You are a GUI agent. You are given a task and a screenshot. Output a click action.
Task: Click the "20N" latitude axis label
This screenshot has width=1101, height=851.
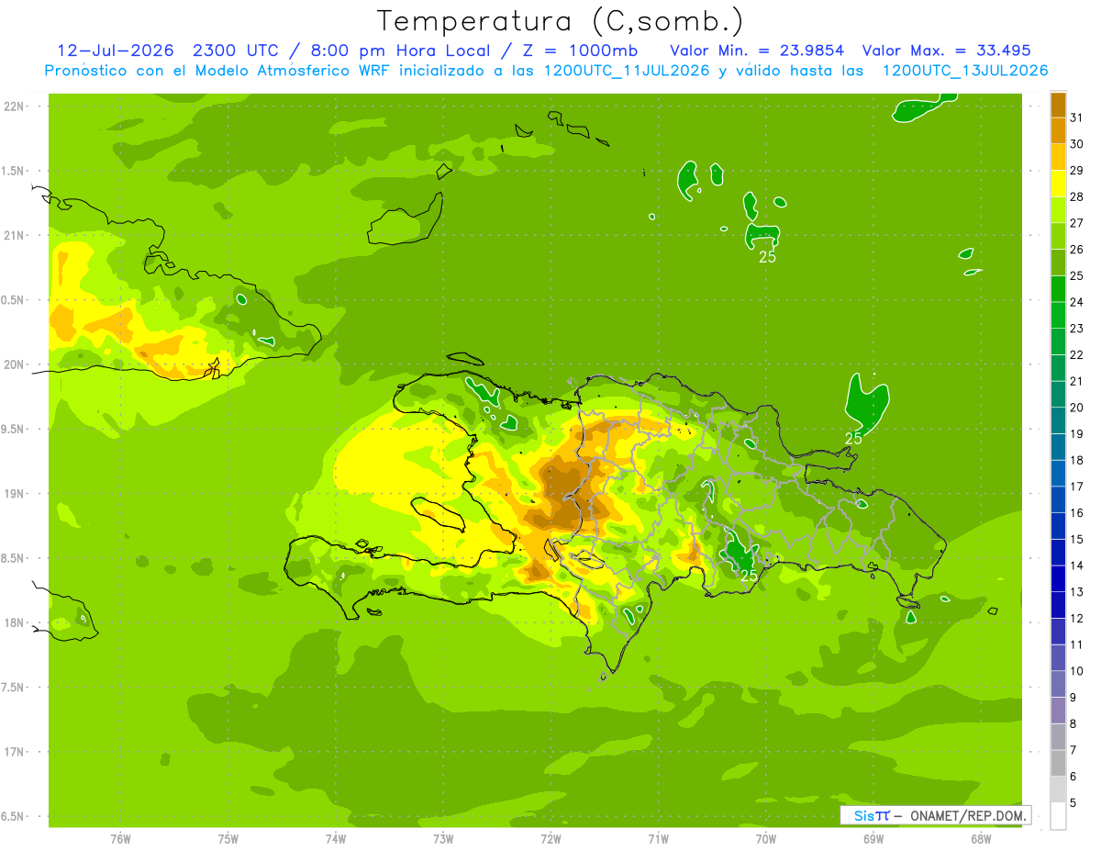coord(14,364)
